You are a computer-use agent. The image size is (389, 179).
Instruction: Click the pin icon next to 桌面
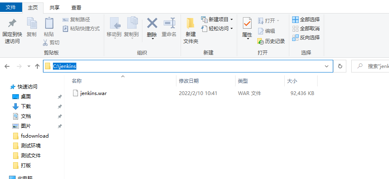pyautogui.click(x=60, y=97)
